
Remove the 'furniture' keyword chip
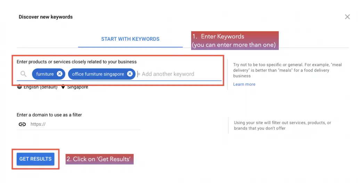[x=59, y=74]
